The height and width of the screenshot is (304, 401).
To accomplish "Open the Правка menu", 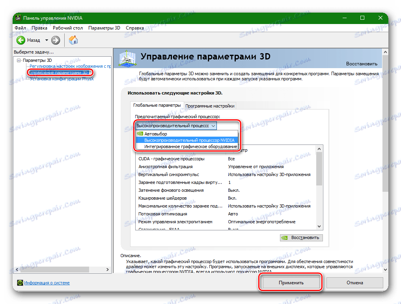I will [x=39, y=28].
